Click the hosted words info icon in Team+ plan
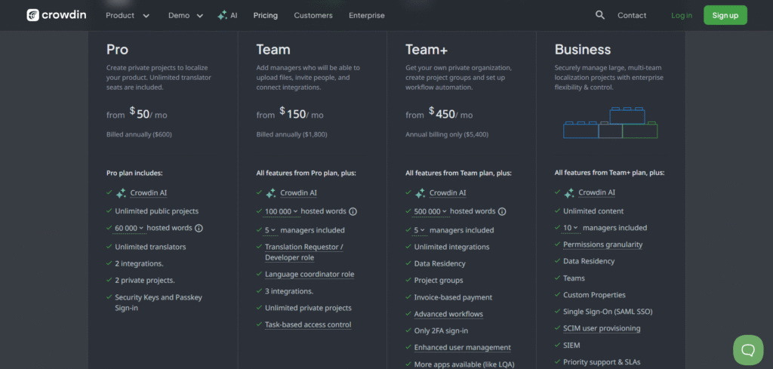773x369 pixels. coord(502,211)
